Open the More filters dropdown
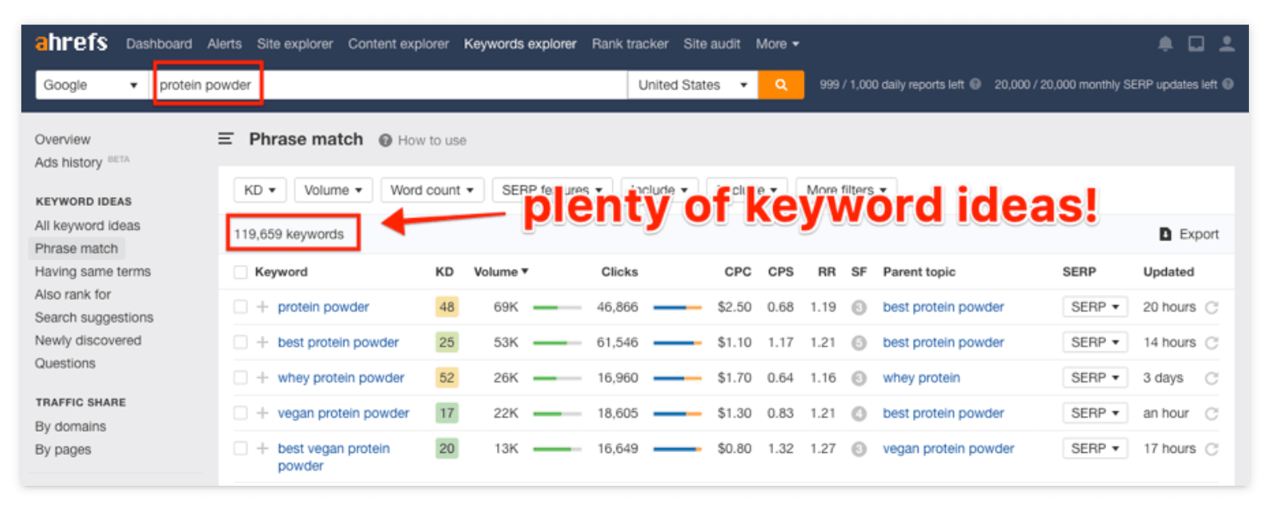 (846, 190)
